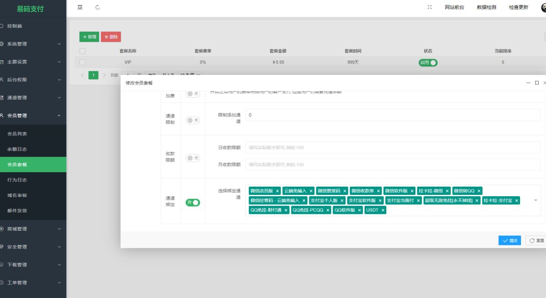Screen dimensions: 546x298
Task: Click the red 删除 button
Action: click(111, 37)
